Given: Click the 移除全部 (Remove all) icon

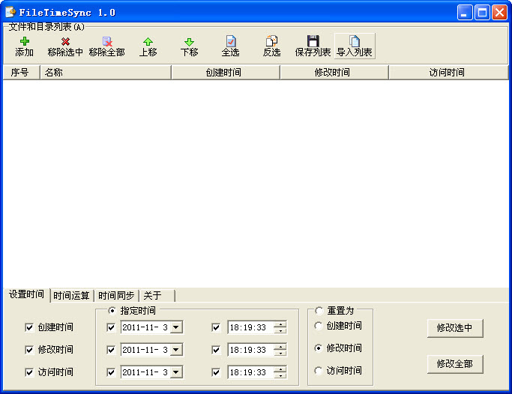Looking at the screenshot, I should [106, 42].
